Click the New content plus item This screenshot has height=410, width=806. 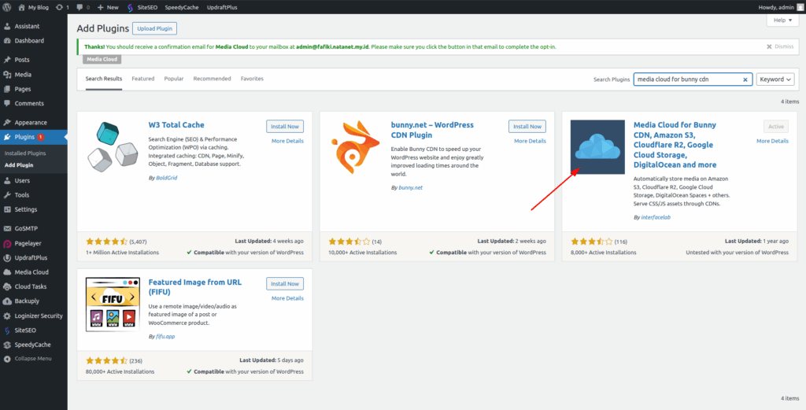pos(108,7)
